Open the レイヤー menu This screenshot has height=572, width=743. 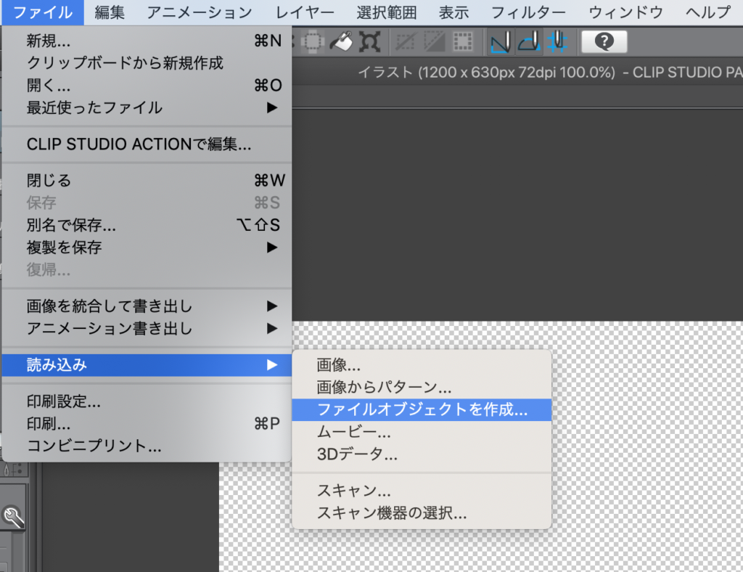(x=305, y=12)
